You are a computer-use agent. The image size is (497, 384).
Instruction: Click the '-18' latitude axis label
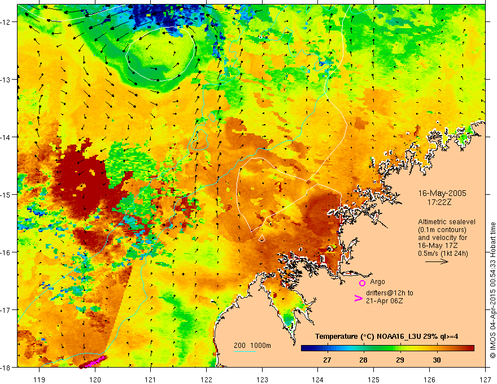(6, 367)
